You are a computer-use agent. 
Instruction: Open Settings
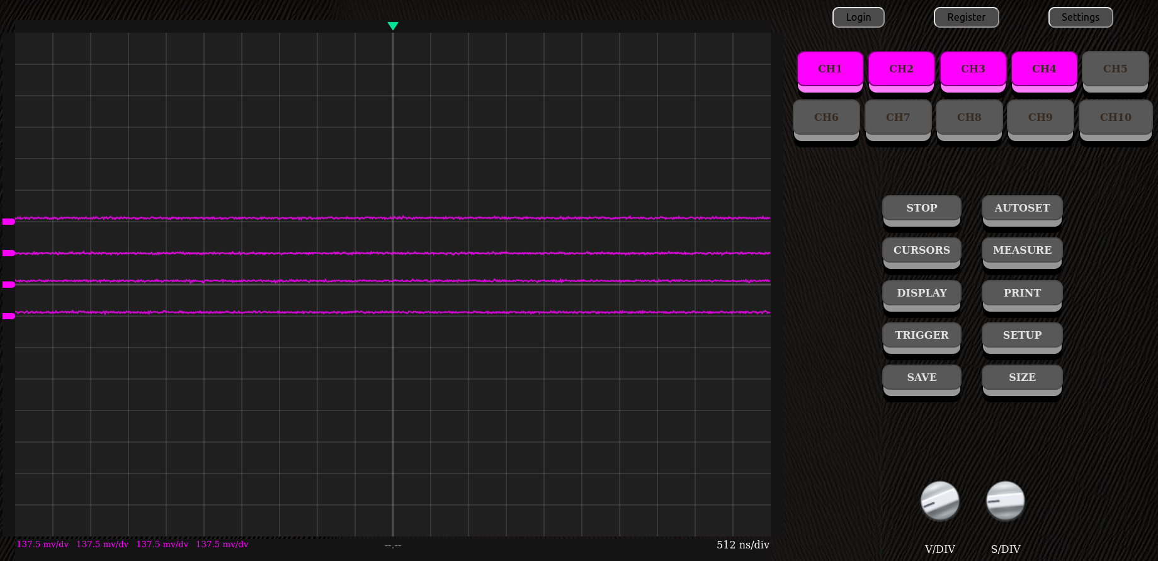(x=1081, y=17)
